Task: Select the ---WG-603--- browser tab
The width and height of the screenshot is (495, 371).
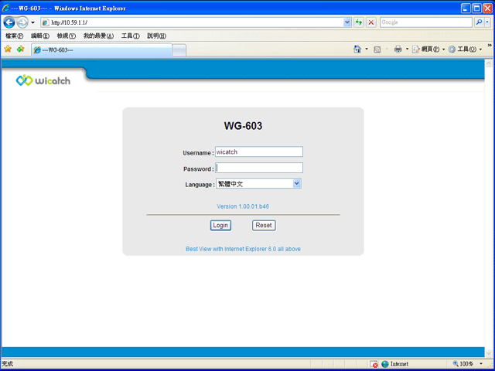Action: coord(101,49)
